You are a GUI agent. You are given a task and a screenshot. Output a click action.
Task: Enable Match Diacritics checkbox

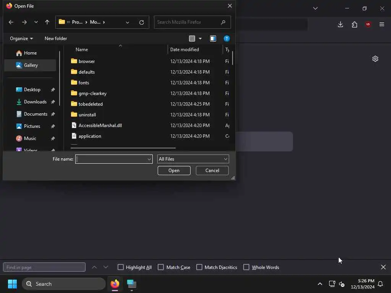pos(199,267)
